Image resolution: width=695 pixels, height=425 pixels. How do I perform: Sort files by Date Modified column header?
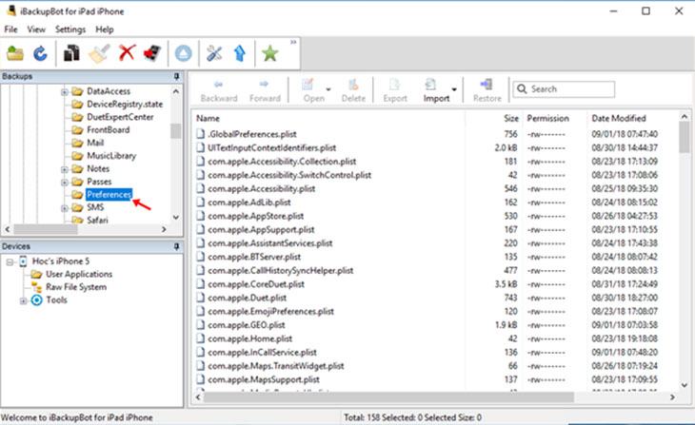click(618, 118)
